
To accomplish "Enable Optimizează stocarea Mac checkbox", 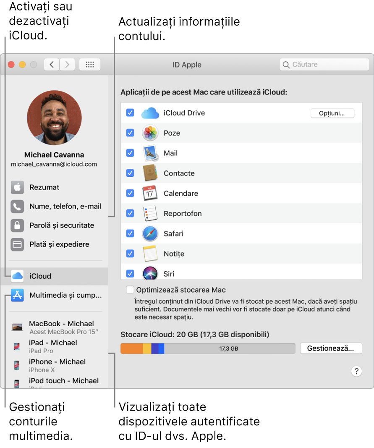I will tap(130, 290).
